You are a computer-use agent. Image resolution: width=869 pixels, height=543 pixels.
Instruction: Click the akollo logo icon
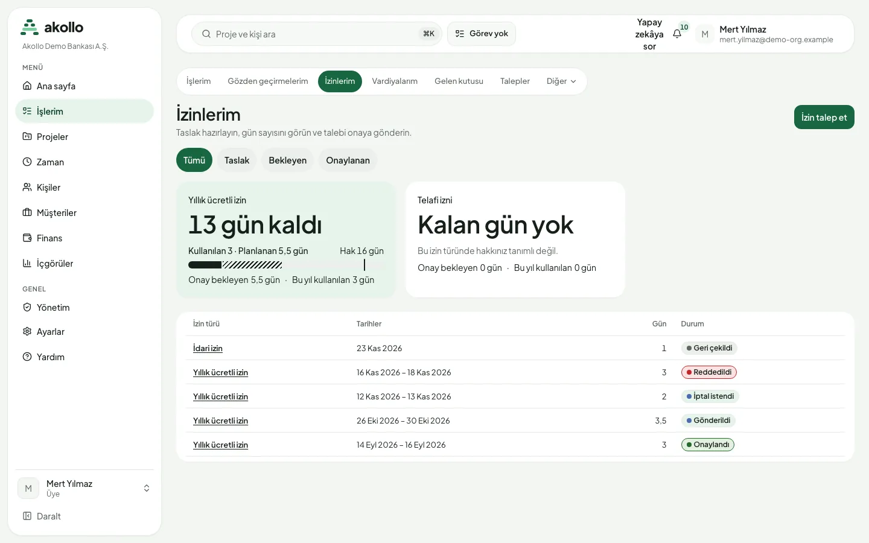30,27
